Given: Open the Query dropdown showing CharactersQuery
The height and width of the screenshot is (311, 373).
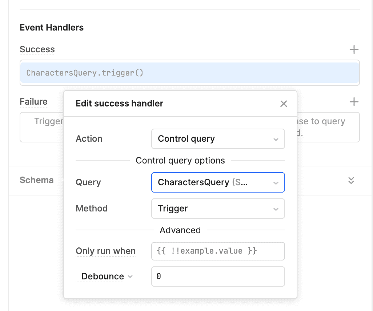Looking at the screenshot, I should 218,182.
